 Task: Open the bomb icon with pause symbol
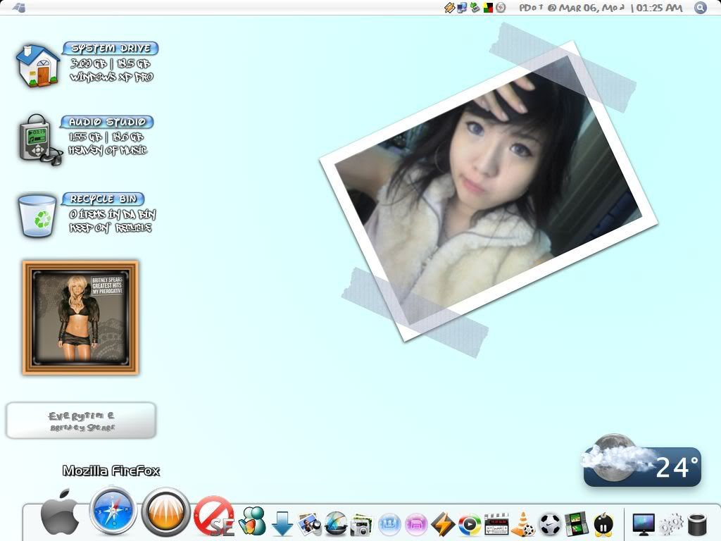(603, 524)
